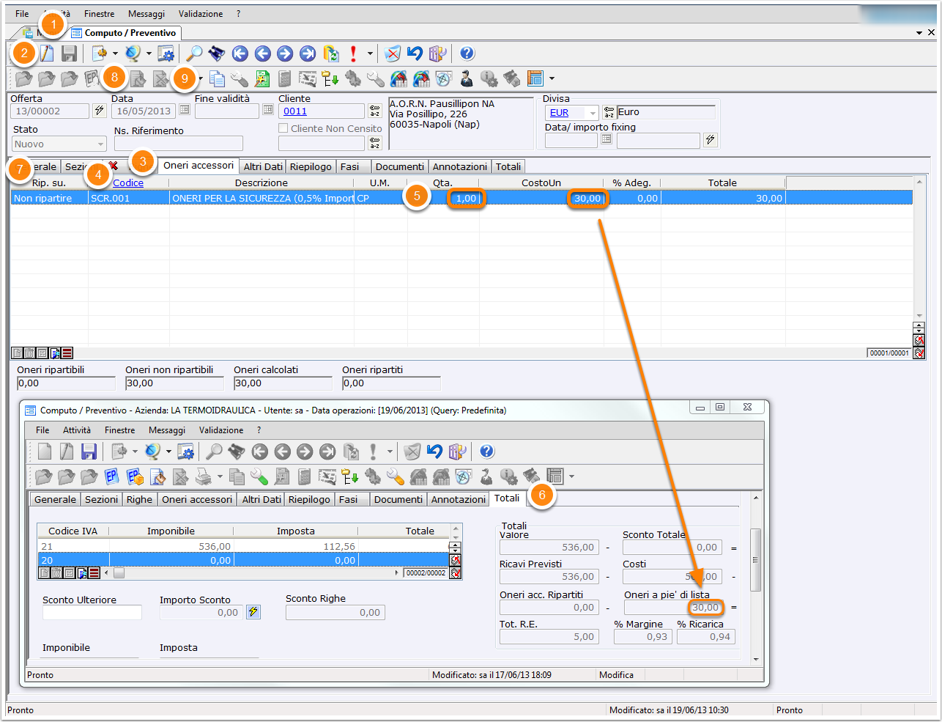Viewport: 942px width, 722px height.
Task: Click the globe icon in main toolbar
Action: (x=133, y=54)
